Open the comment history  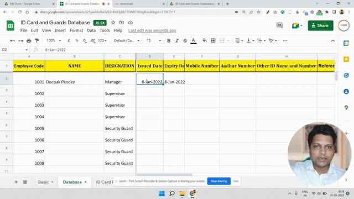click(x=279, y=25)
